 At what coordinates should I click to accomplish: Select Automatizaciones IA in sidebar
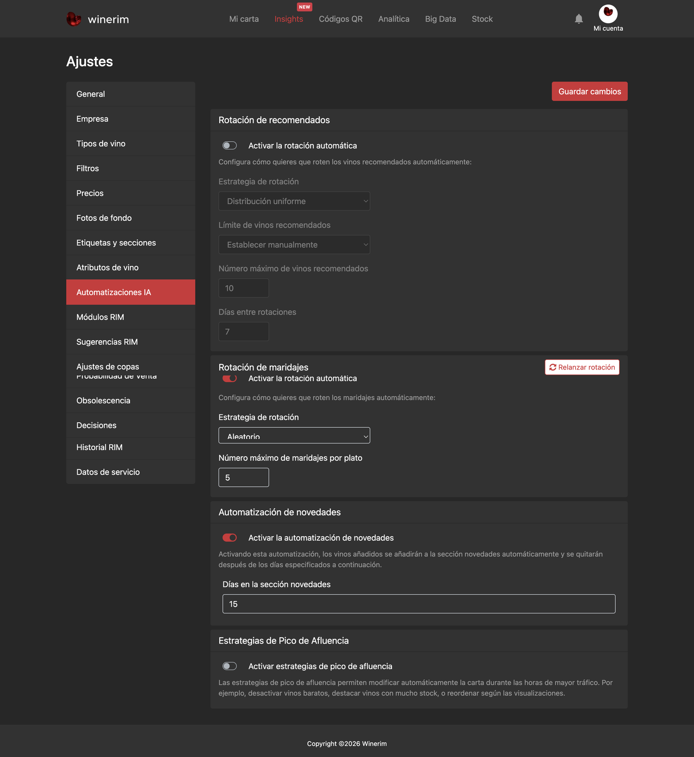130,292
